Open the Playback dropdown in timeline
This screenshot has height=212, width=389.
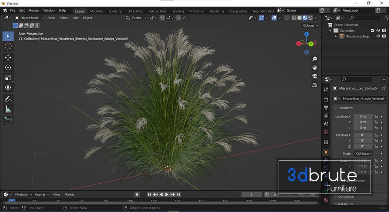pyautogui.click(x=23, y=194)
